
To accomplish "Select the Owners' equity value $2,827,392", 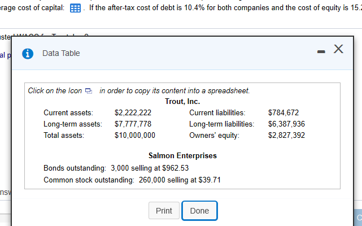I will (x=286, y=136).
